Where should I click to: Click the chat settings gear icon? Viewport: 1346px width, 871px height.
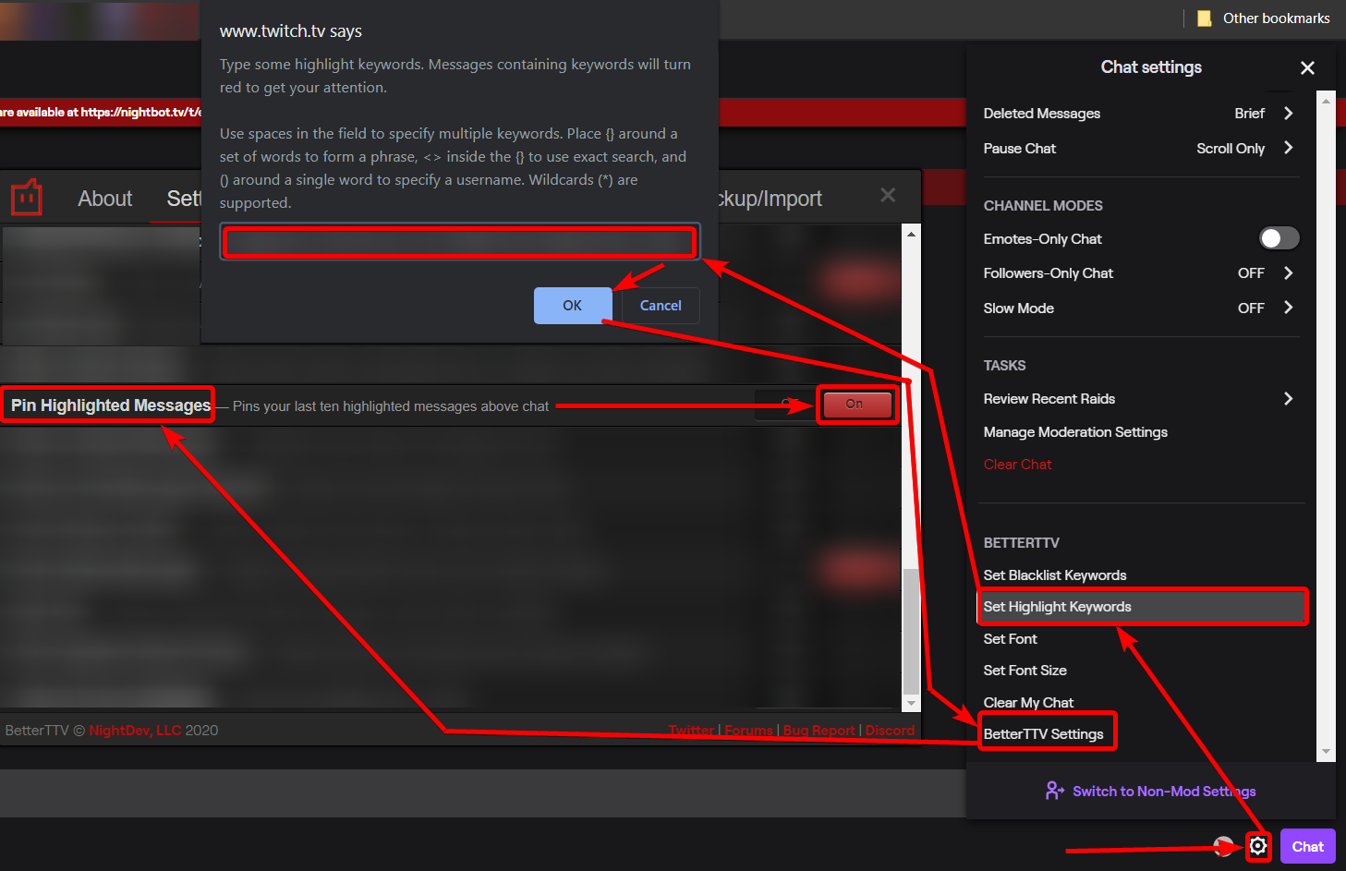pyautogui.click(x=1258, y=846)
